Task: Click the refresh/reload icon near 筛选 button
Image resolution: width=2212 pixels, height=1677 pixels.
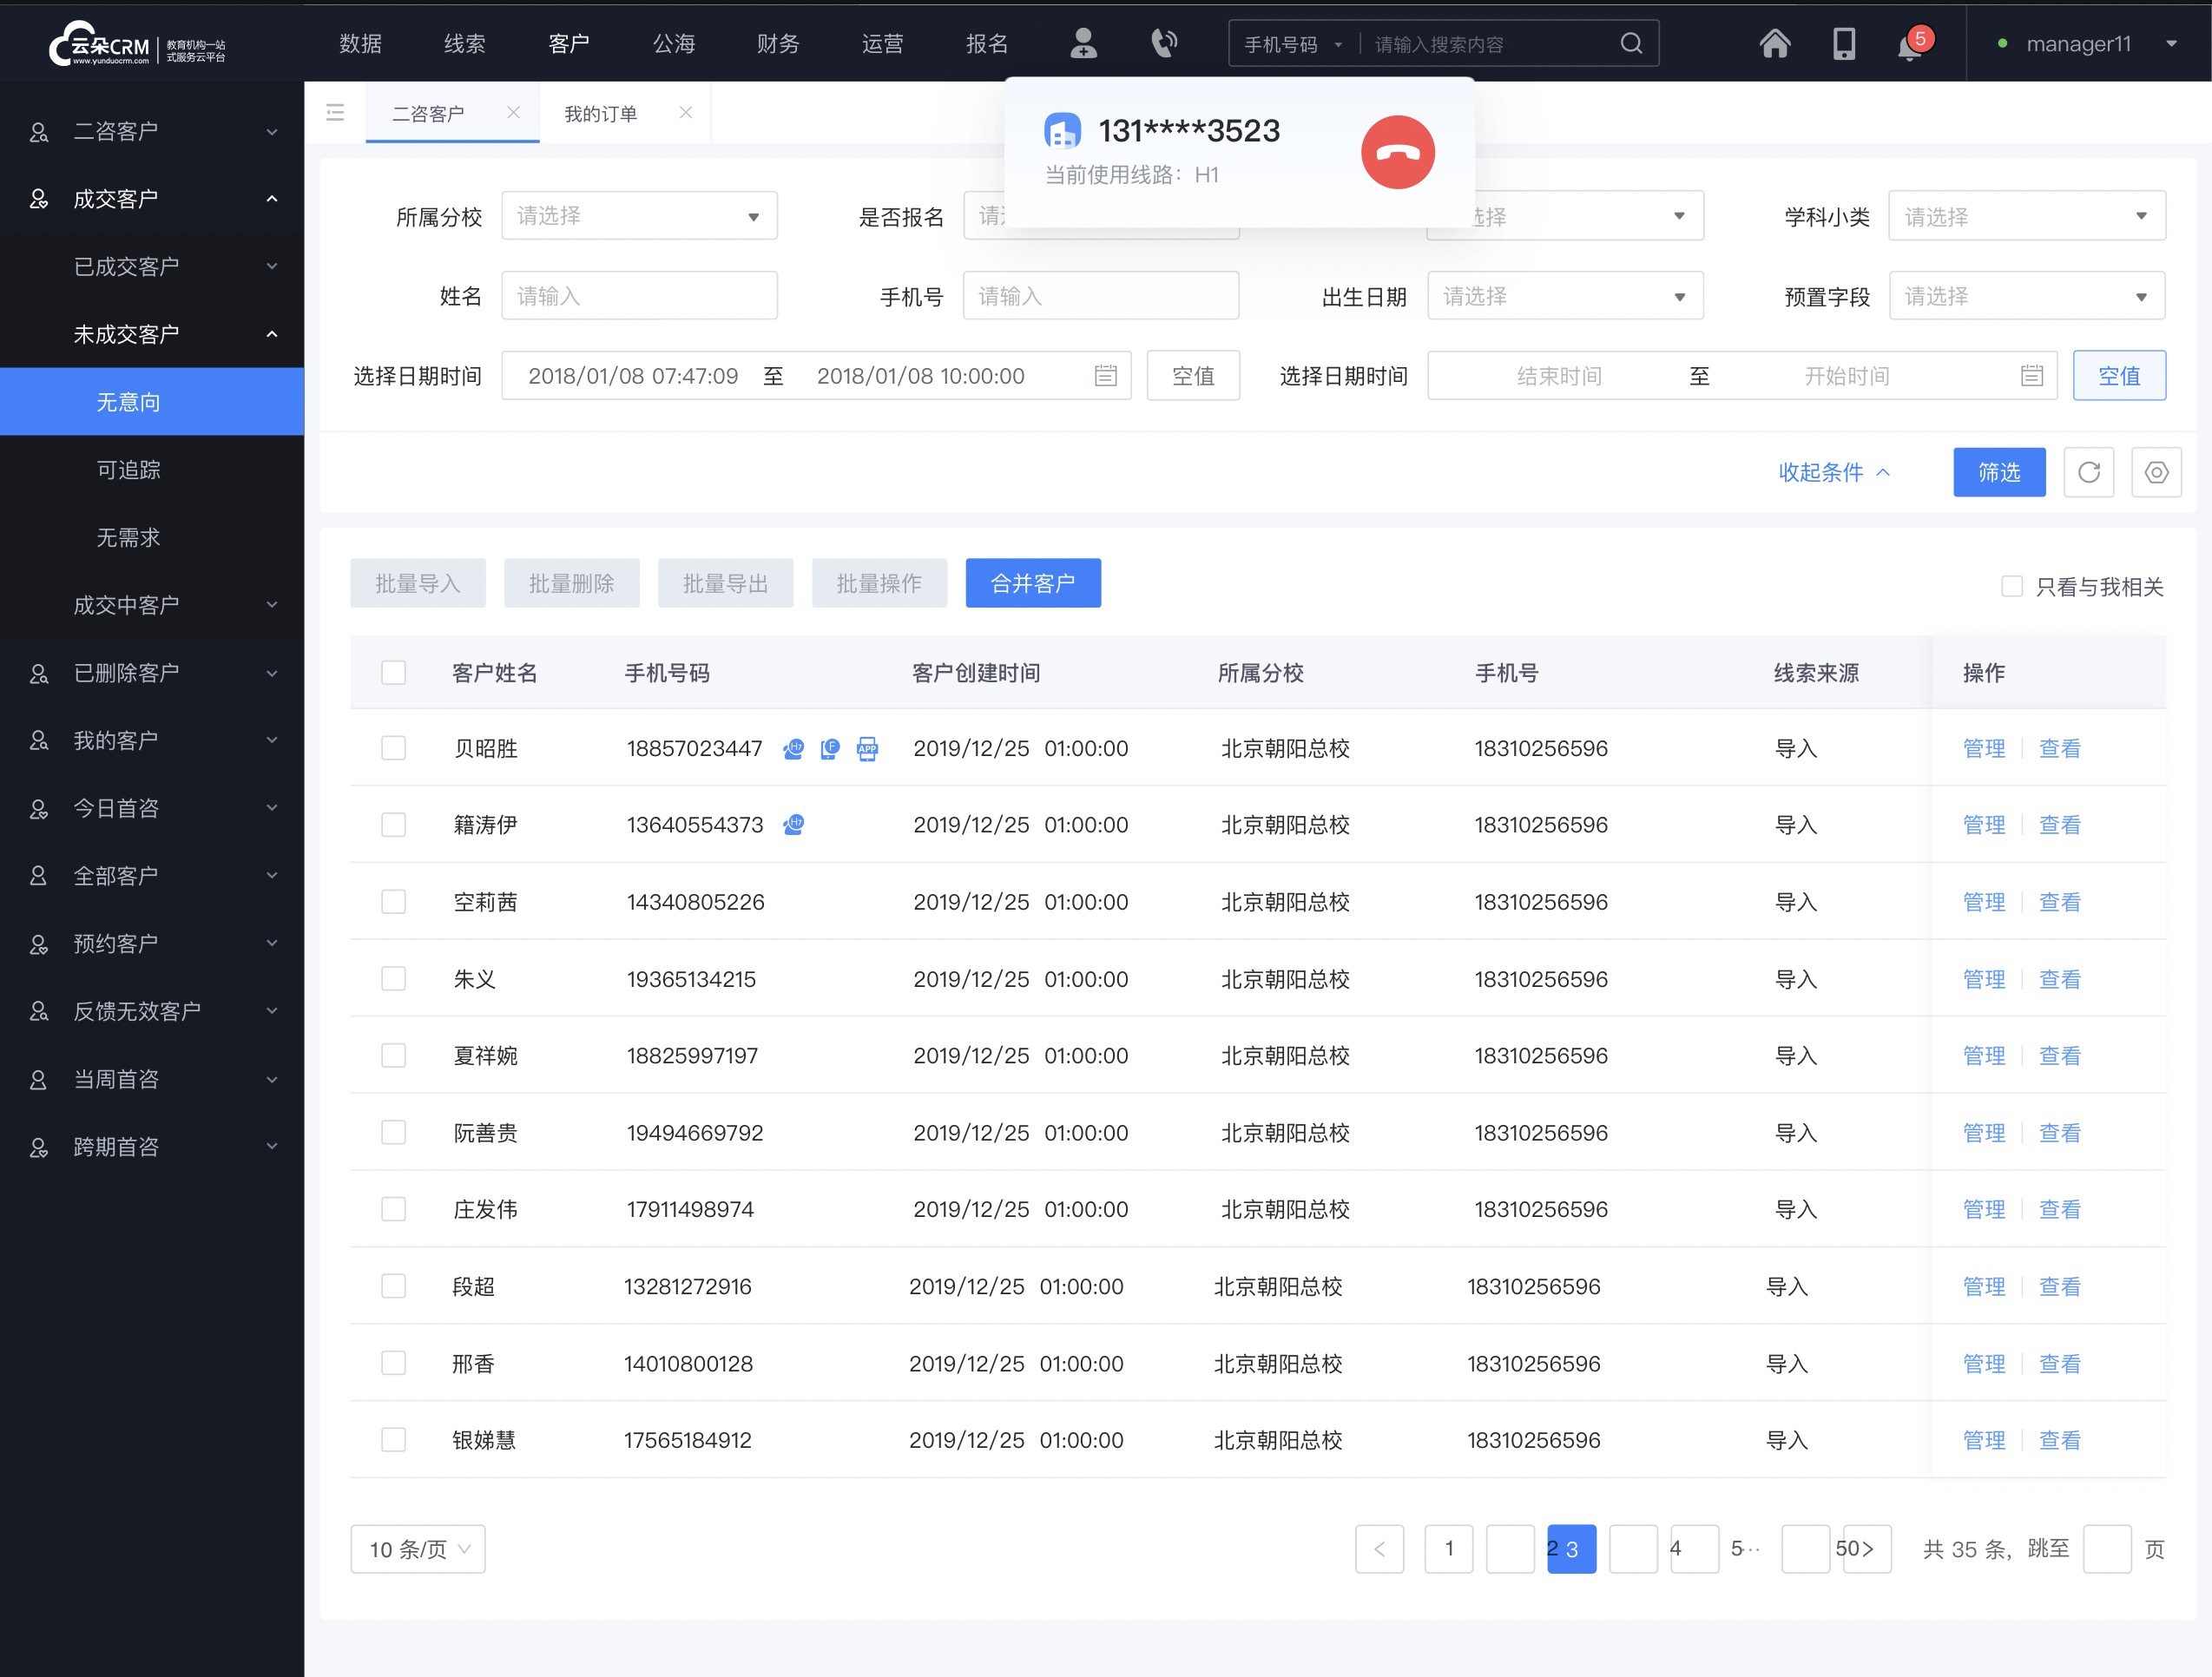Action: point(2089,472)
